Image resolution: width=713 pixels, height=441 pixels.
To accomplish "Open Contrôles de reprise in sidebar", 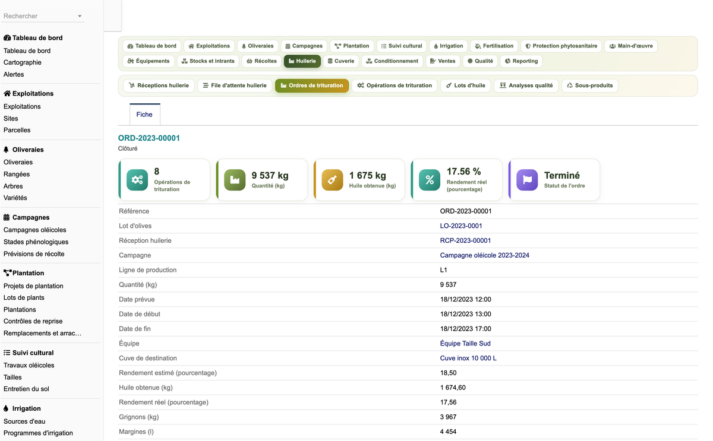I will [x=33, y=321].
